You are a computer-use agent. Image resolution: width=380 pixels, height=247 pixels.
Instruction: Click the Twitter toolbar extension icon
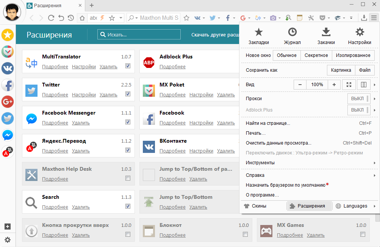pyautogui.click(x=213, y=18)
